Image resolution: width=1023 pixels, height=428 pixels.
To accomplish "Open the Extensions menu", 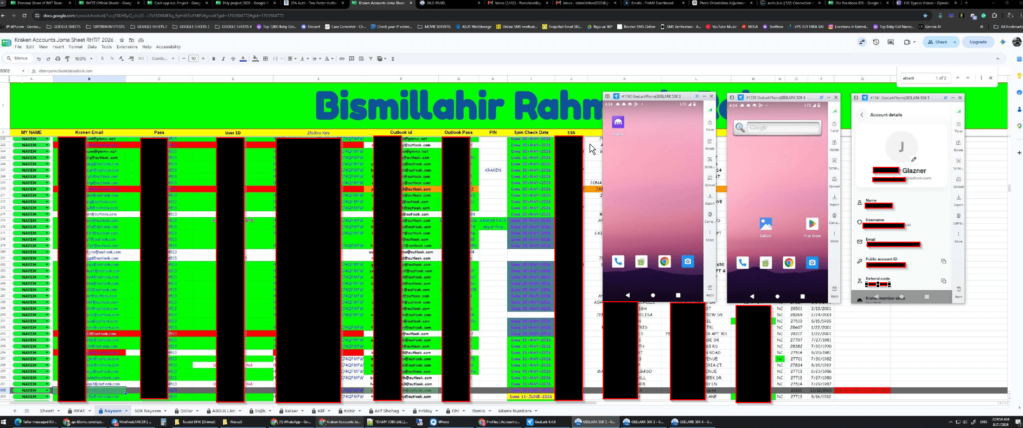I will coord(127,47).
